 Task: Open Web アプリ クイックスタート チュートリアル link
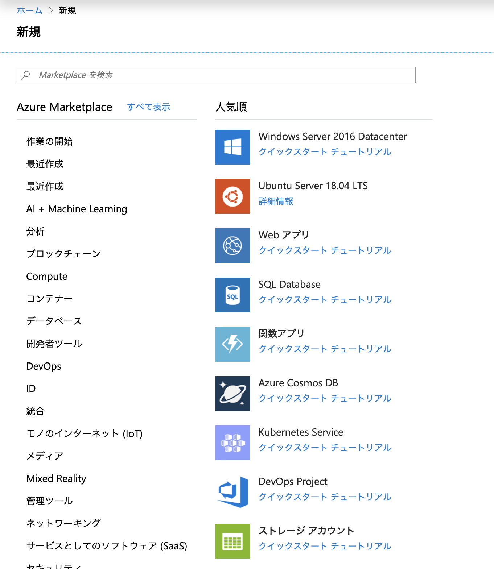[x=325, y=250]
